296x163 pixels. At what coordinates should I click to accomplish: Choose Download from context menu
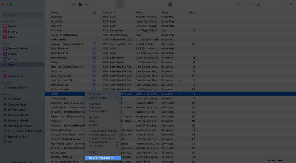(x=95, y=94)
